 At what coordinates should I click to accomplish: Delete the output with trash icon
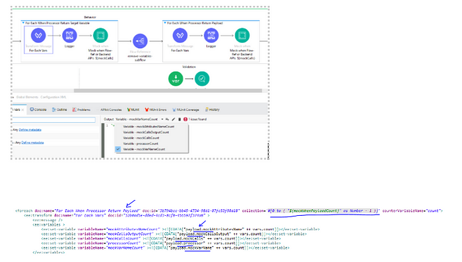[179, 119]
